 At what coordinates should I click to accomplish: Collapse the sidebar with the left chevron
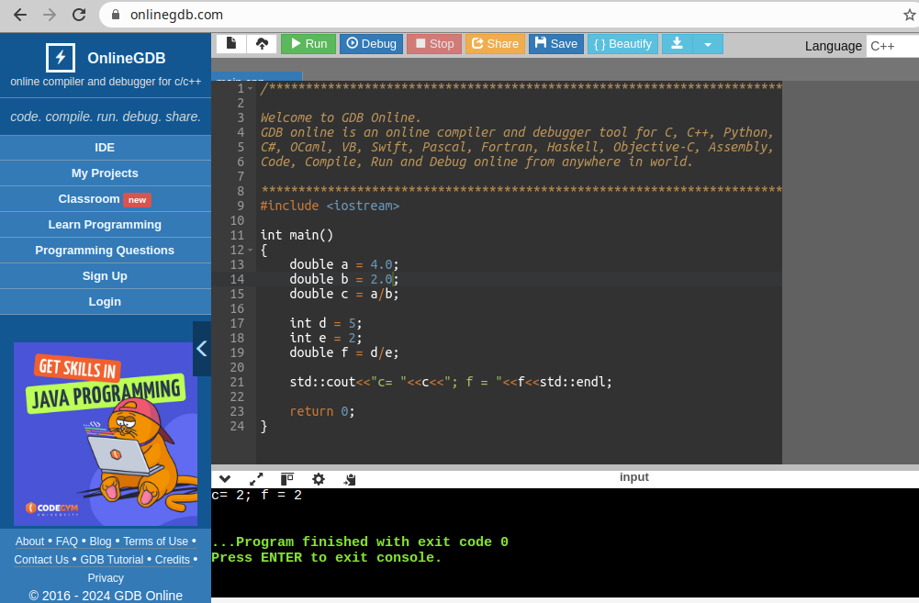pyautogui.click(x=202, y=349)
